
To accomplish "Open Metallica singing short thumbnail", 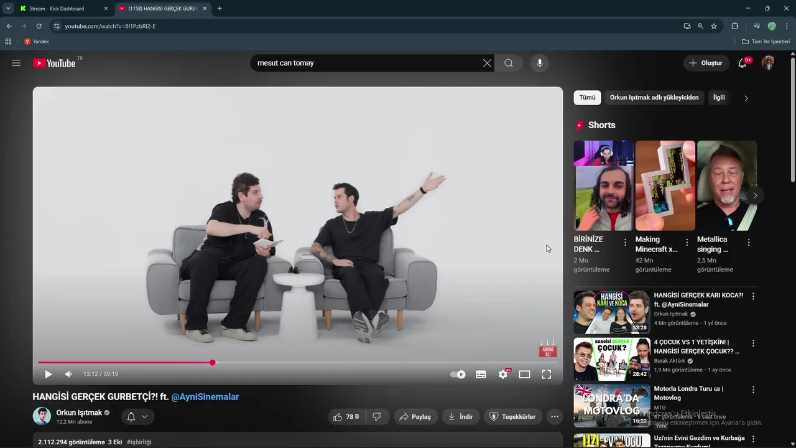I will point(726,185).
